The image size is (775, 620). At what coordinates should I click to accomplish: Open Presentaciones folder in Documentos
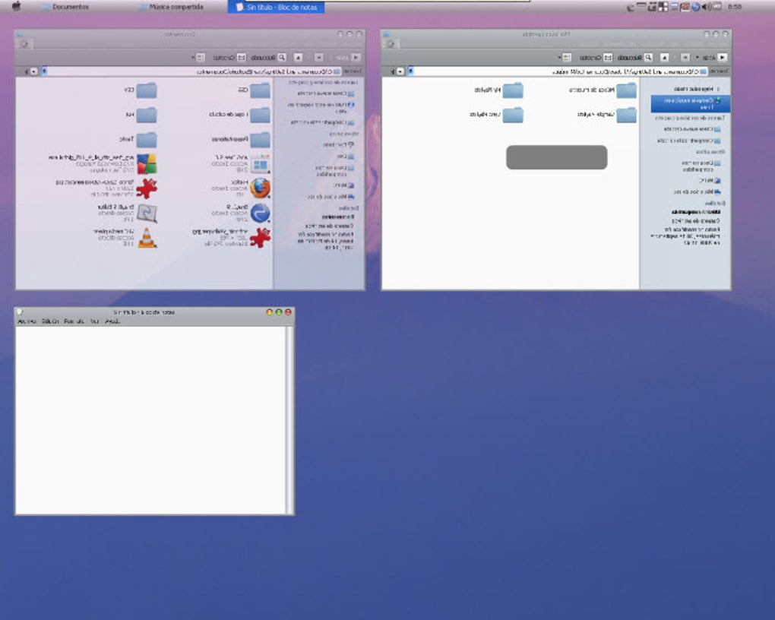241,139
